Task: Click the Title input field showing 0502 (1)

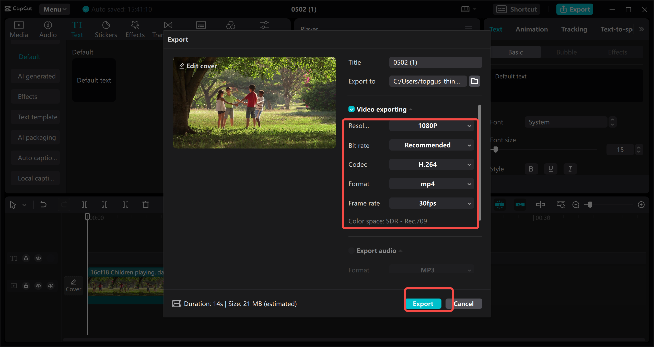Action: pos(435,62)
